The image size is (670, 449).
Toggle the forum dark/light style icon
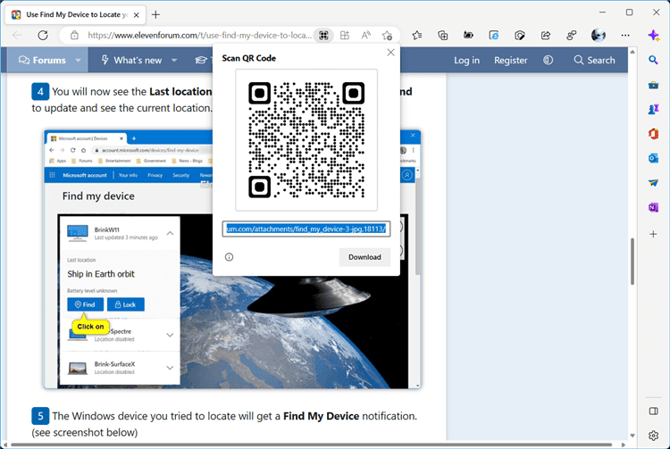click(x=549, y=60)
